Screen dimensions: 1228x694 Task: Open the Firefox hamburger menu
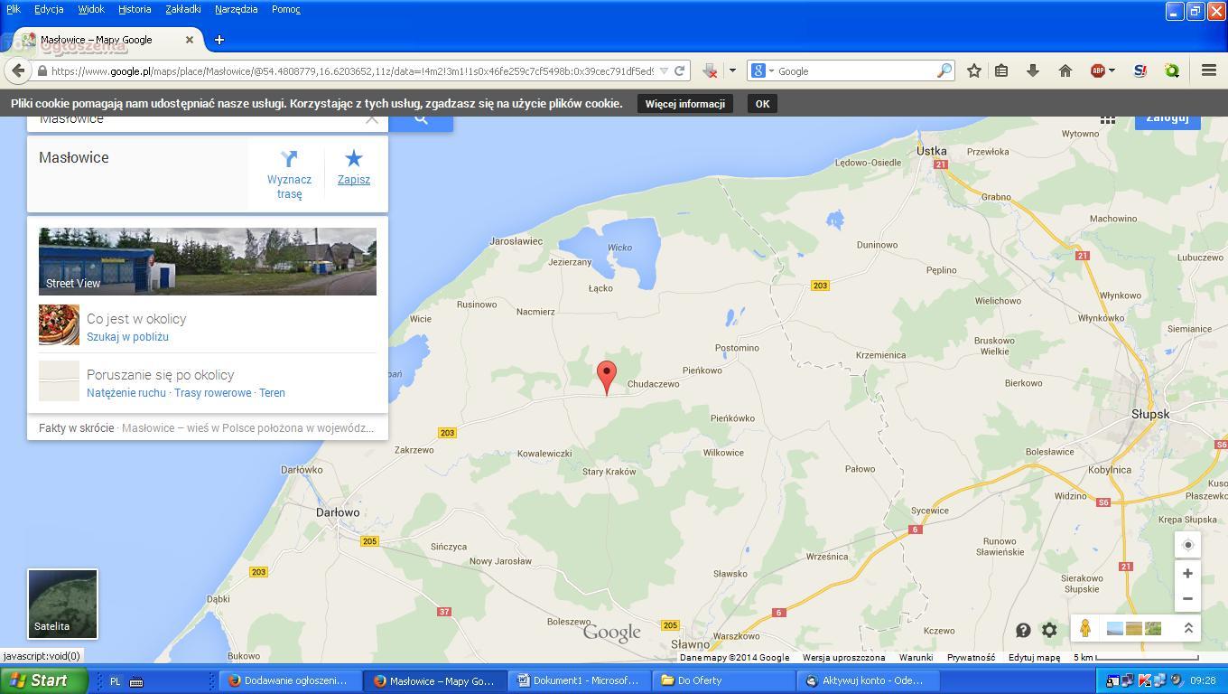[1208, 70]
